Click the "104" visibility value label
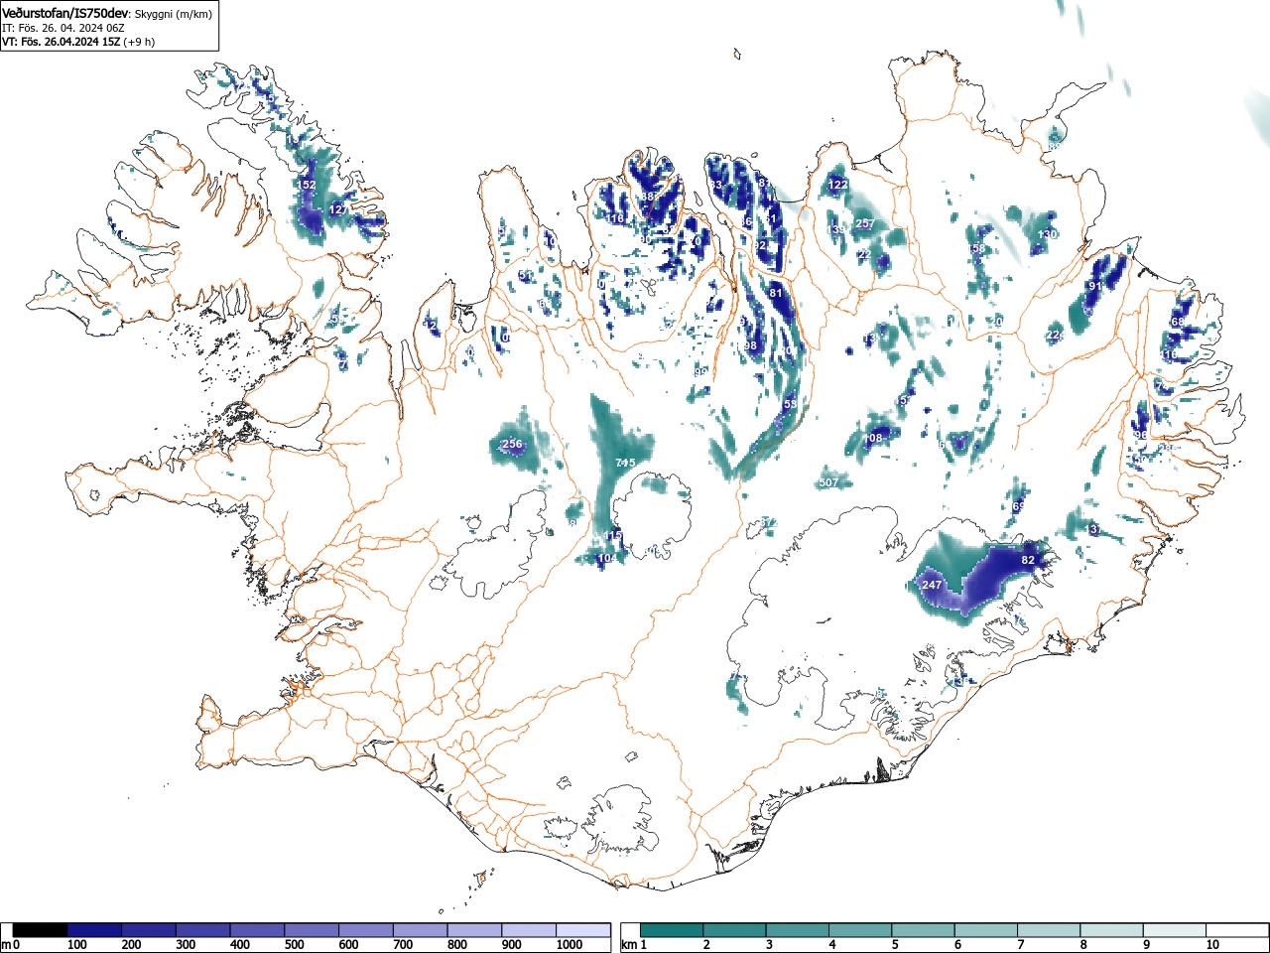This screenshot has width=1270, height=953. [x=606, y=559]
